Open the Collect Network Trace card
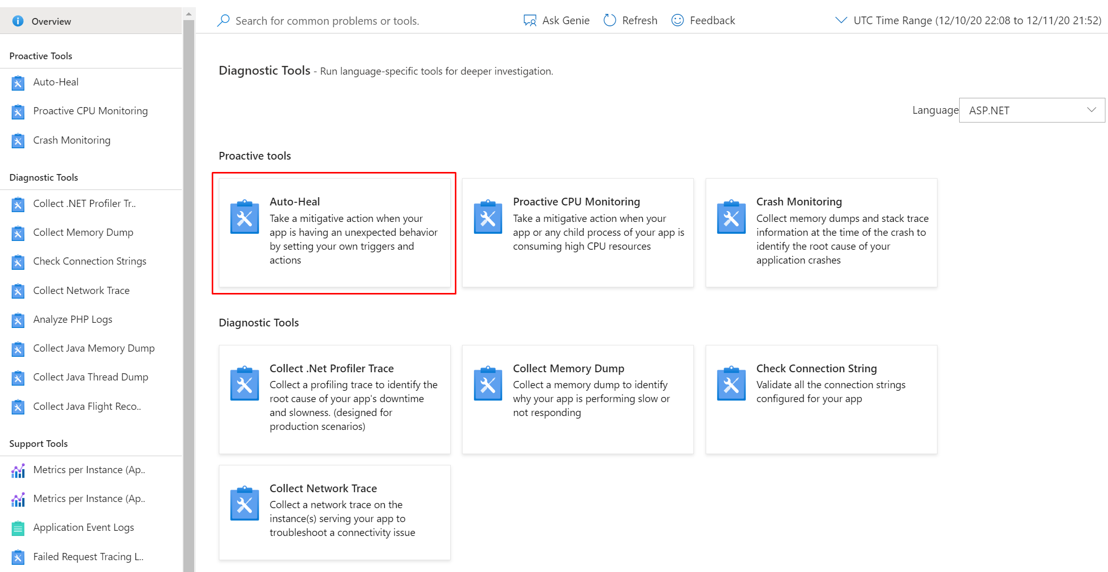The width and height of the screenshot is (1108, 572). (334, 512)
